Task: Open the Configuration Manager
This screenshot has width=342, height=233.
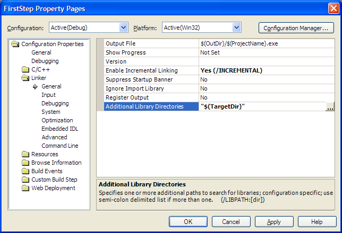Action: pyautogui.click(x=296, y=28)
